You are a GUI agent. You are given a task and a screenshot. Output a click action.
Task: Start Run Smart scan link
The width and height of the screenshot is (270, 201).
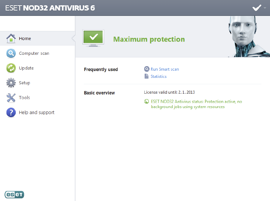coord(165,69)
